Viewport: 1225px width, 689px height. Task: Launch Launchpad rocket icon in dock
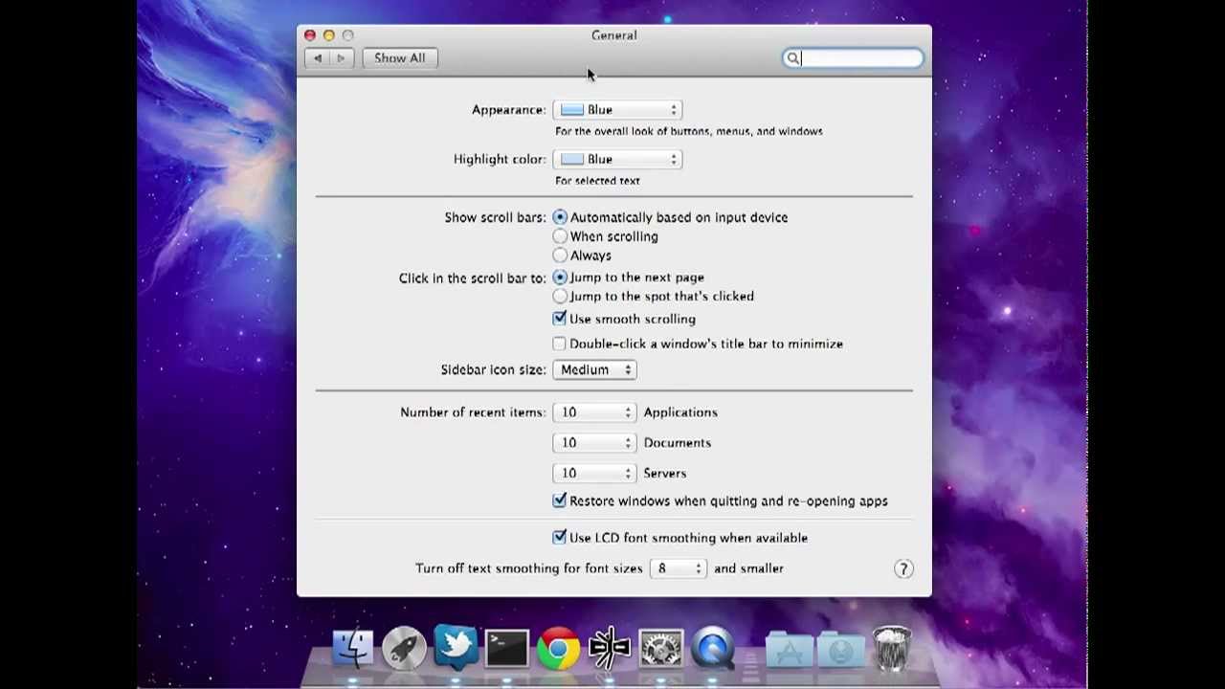click(404, 649)
